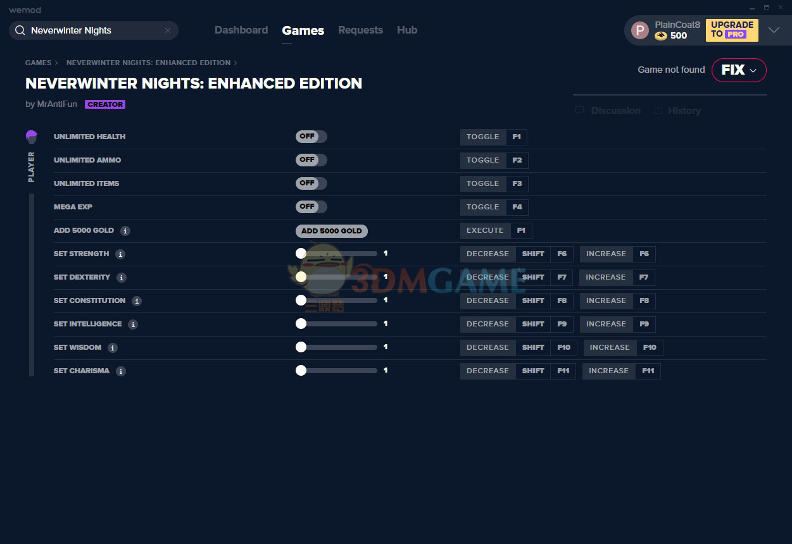Screen dimensions: 792x544
Task: Open info icon for Set Constitution
Action: pyautogui.click(x=137, y=301)
